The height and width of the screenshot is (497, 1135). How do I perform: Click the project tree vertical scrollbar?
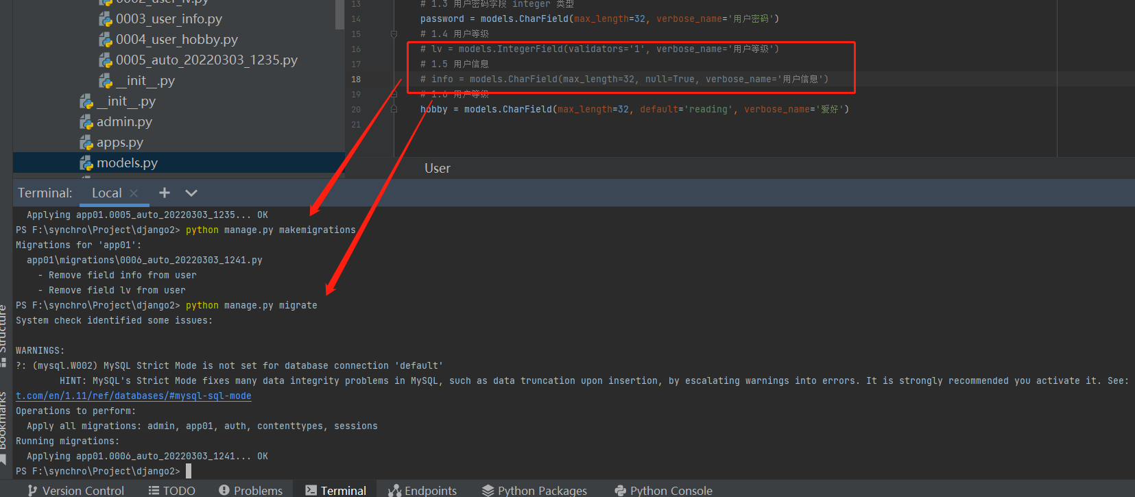click(339, 14)
